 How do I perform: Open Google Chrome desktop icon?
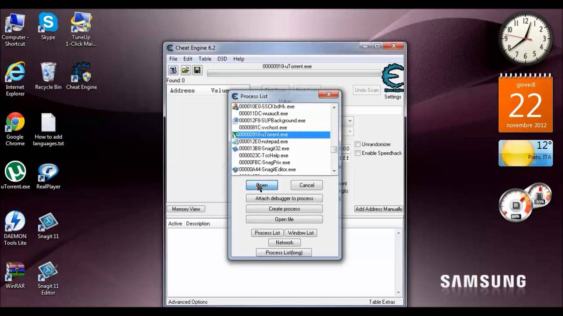(x=15, y=130)
